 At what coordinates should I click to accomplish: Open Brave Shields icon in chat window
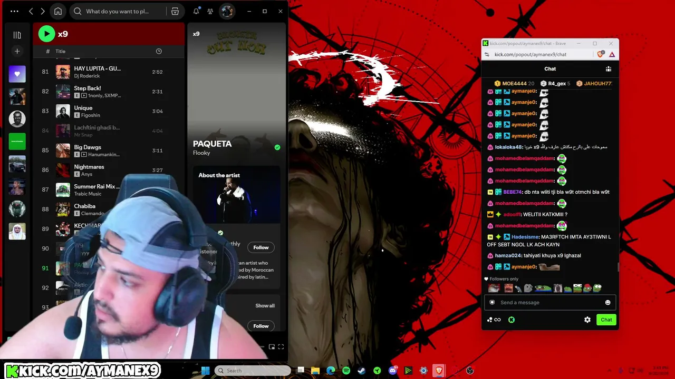tap(601, 54)
